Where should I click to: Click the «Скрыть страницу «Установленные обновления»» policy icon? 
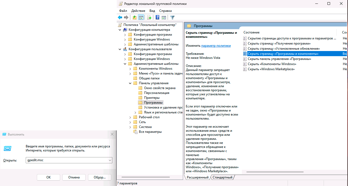coord(245,49)
